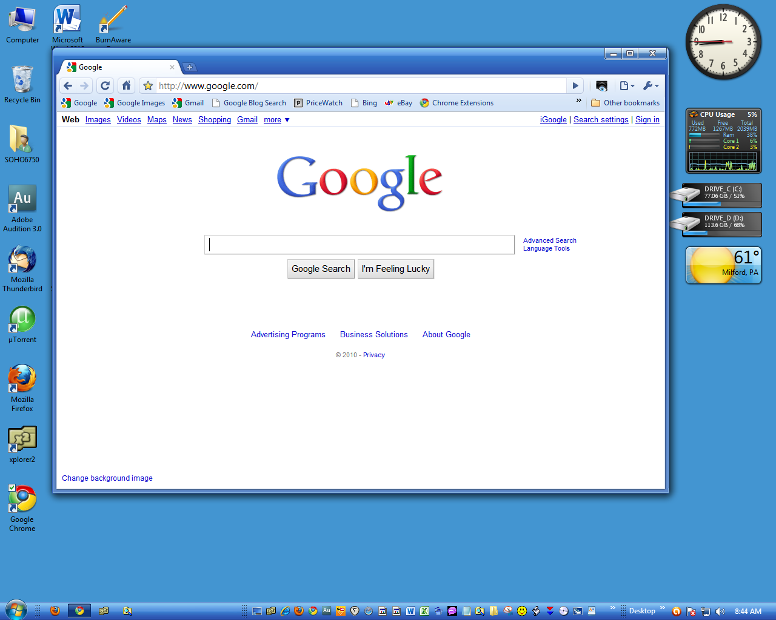Select the Images link in Google navigation
The height and width of the screenshot is (620, 776).
[x=98, y=120]
